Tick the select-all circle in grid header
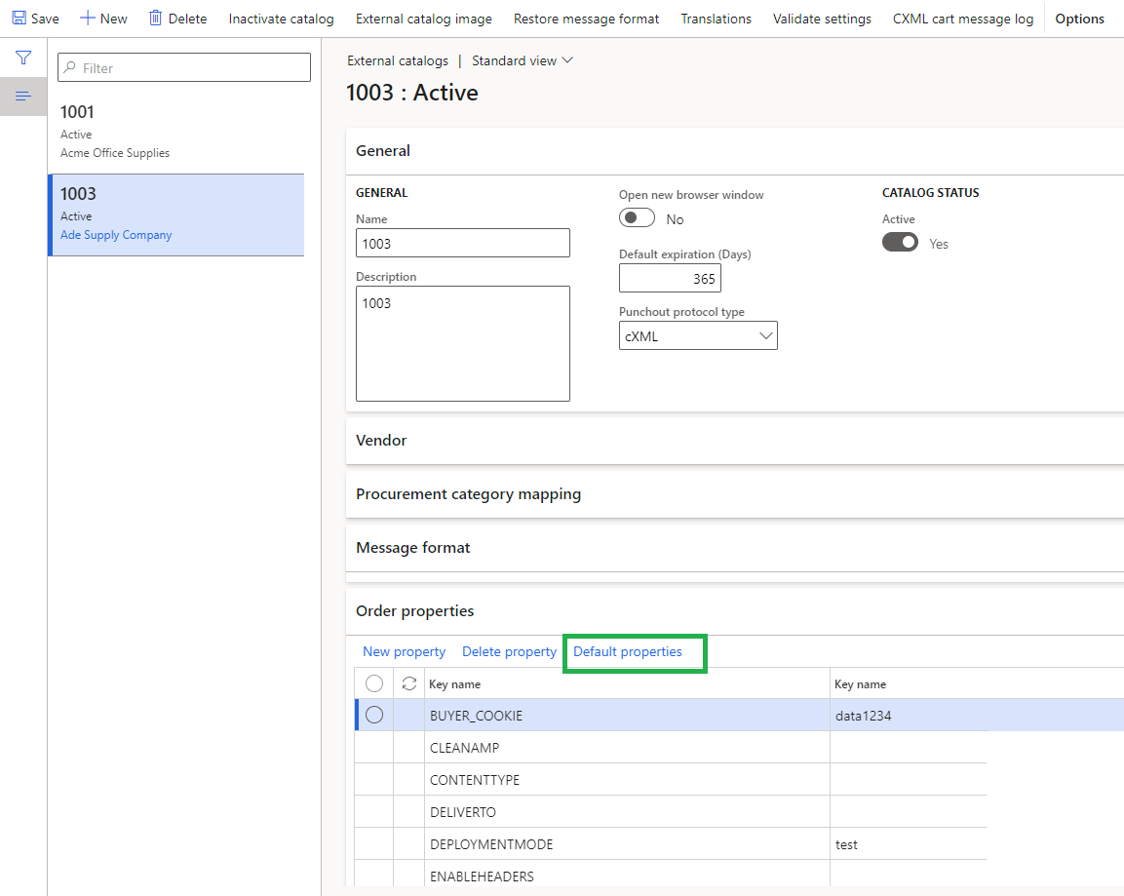This screenshot has height=896, width=1124. [374, 683]
